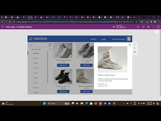Select the Boots category
Screen dimensions: 161x121
point(36,73)
